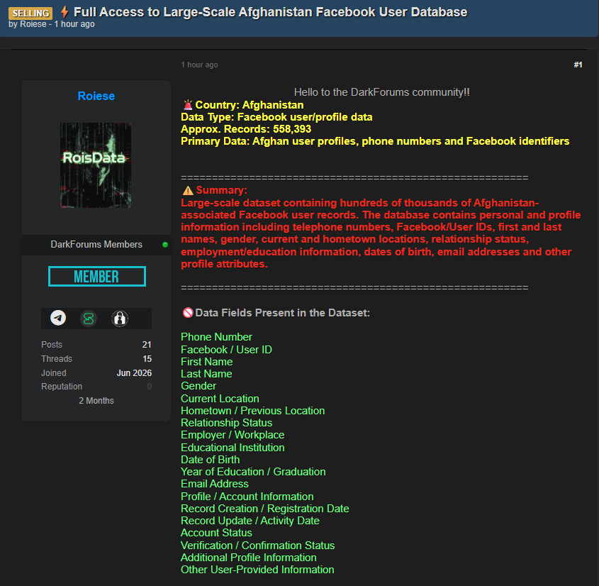Image resolution: width=599 pixels, height=586 pixels.
Task: Click the padlock contact icon
Action: coord(120,319)
